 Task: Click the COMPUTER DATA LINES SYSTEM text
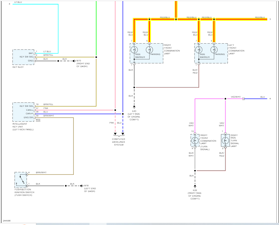(119, 142)
